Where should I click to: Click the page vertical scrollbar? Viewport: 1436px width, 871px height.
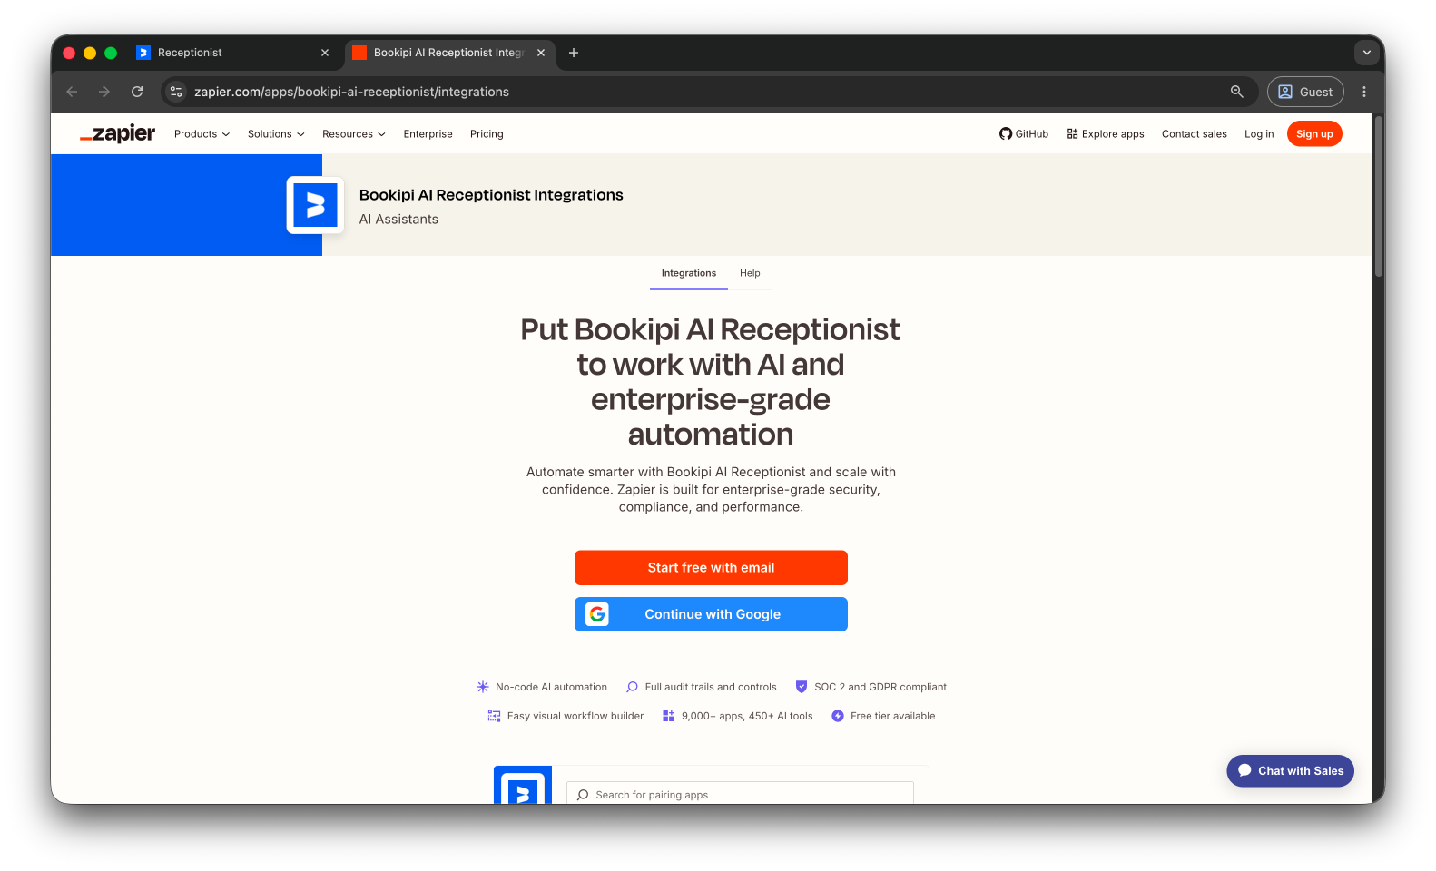tap(1379, 195)
